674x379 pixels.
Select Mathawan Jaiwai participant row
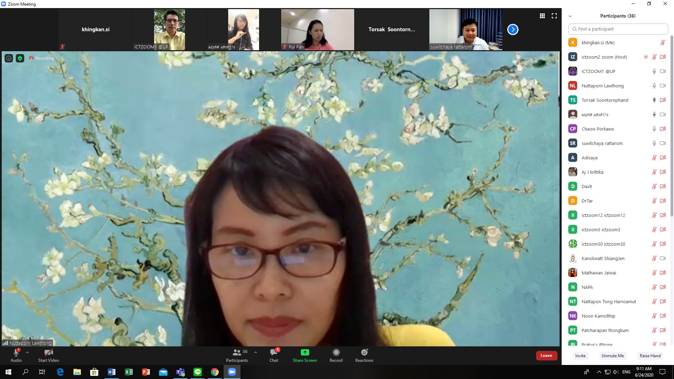coord(617,273)
